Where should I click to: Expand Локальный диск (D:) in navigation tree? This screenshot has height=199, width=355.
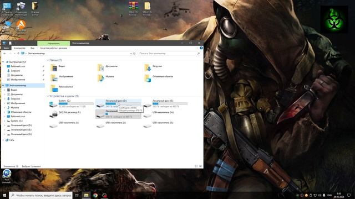[4, 125]
